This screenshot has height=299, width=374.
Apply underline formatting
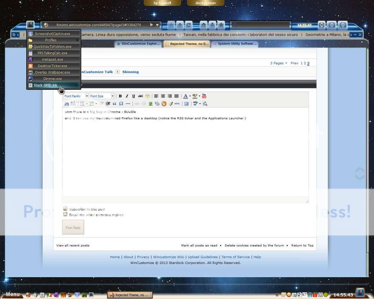point(134,96)
